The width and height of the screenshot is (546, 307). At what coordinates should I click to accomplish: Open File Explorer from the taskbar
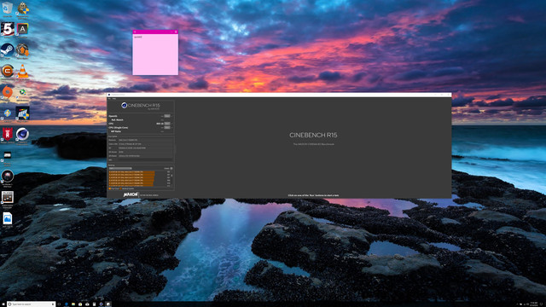tap(73, 304)
